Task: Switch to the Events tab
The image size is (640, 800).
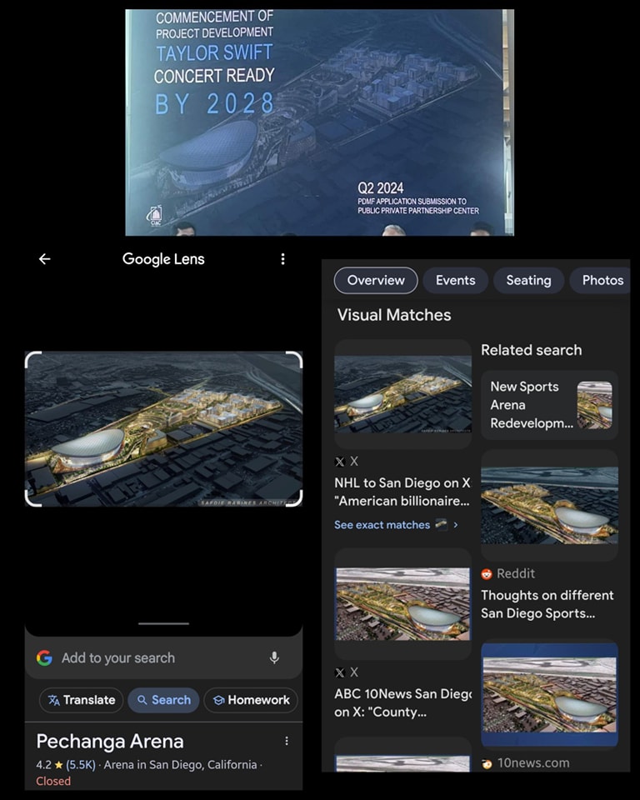Action: (x=455, y=280)
